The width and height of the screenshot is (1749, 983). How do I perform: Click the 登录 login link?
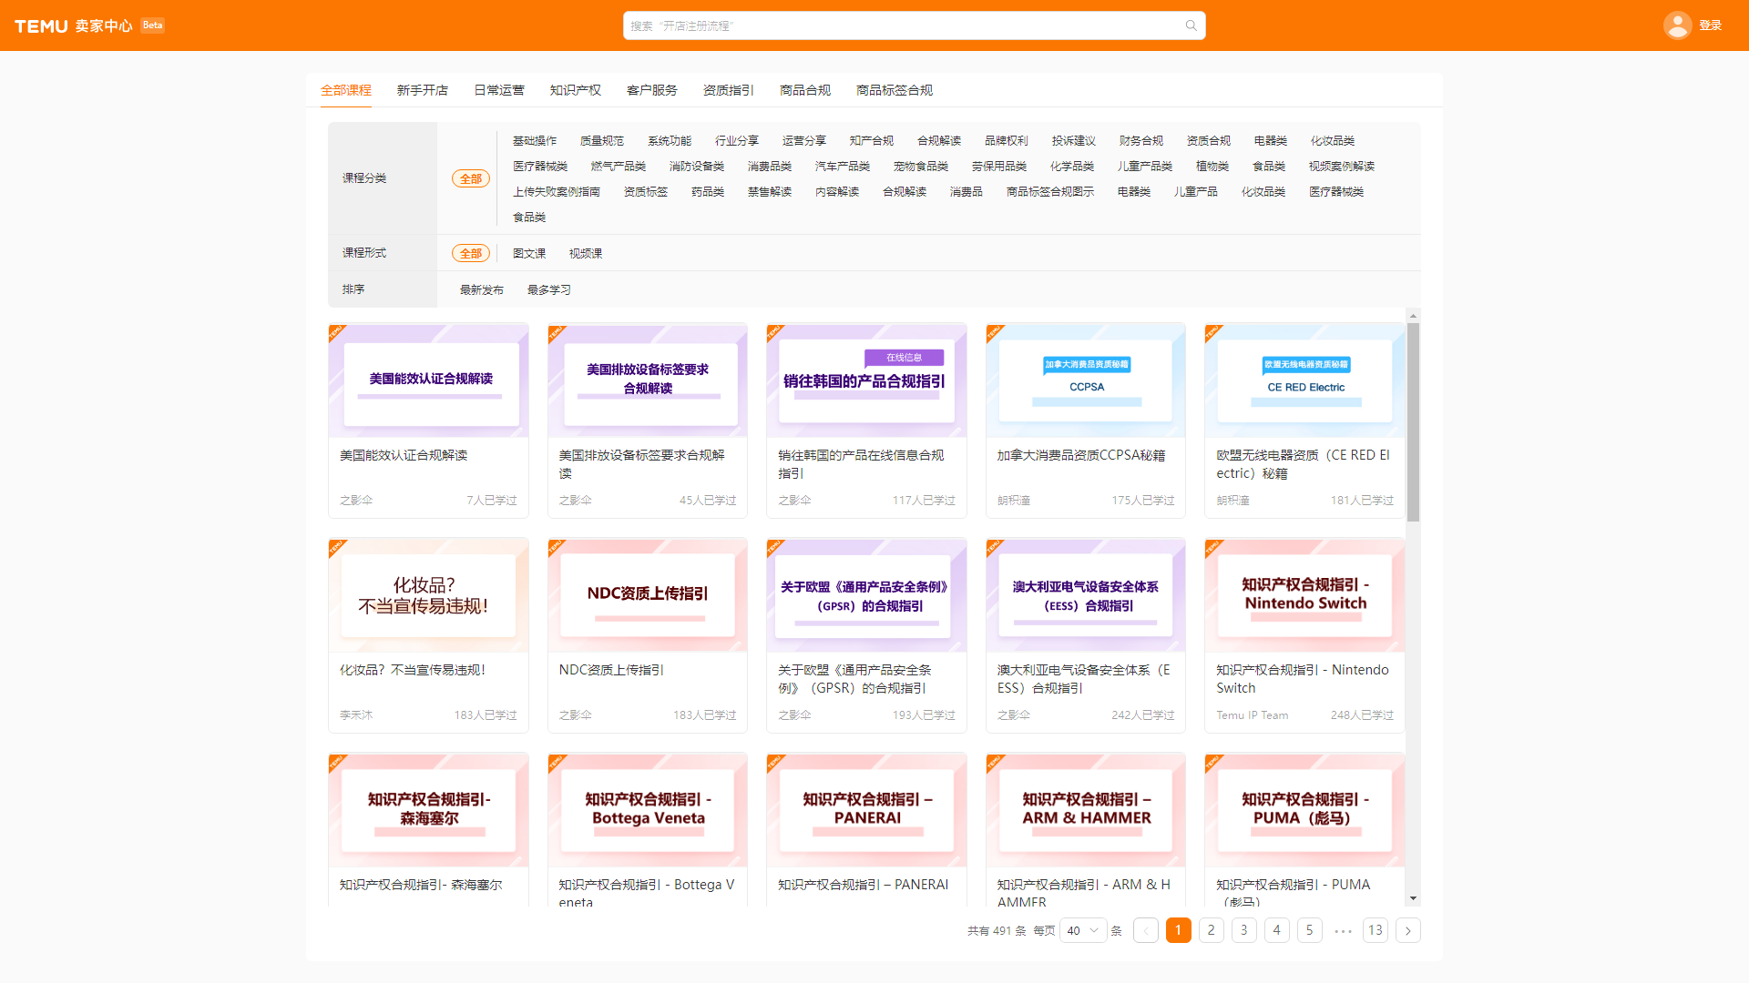click(x=1710, y=25)
